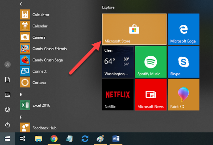213x145 pixels.
Task: Launch the Netflix tile
Action: (x=118, y=95)
